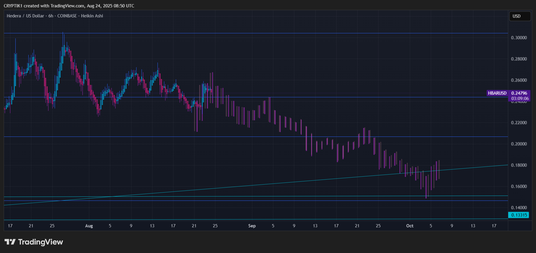Viewport: 536px width, 253px height.
Task: Click the 0.30000 price axis label
Action: pos(519,38)
